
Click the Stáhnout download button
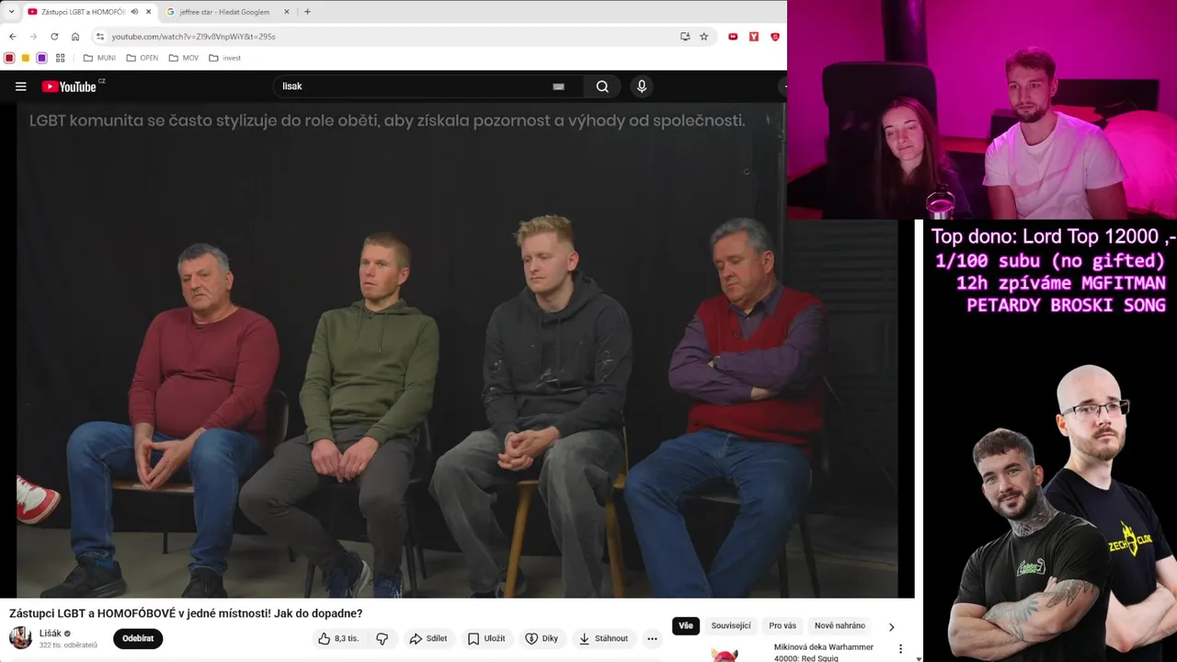[x=602, y=638]
